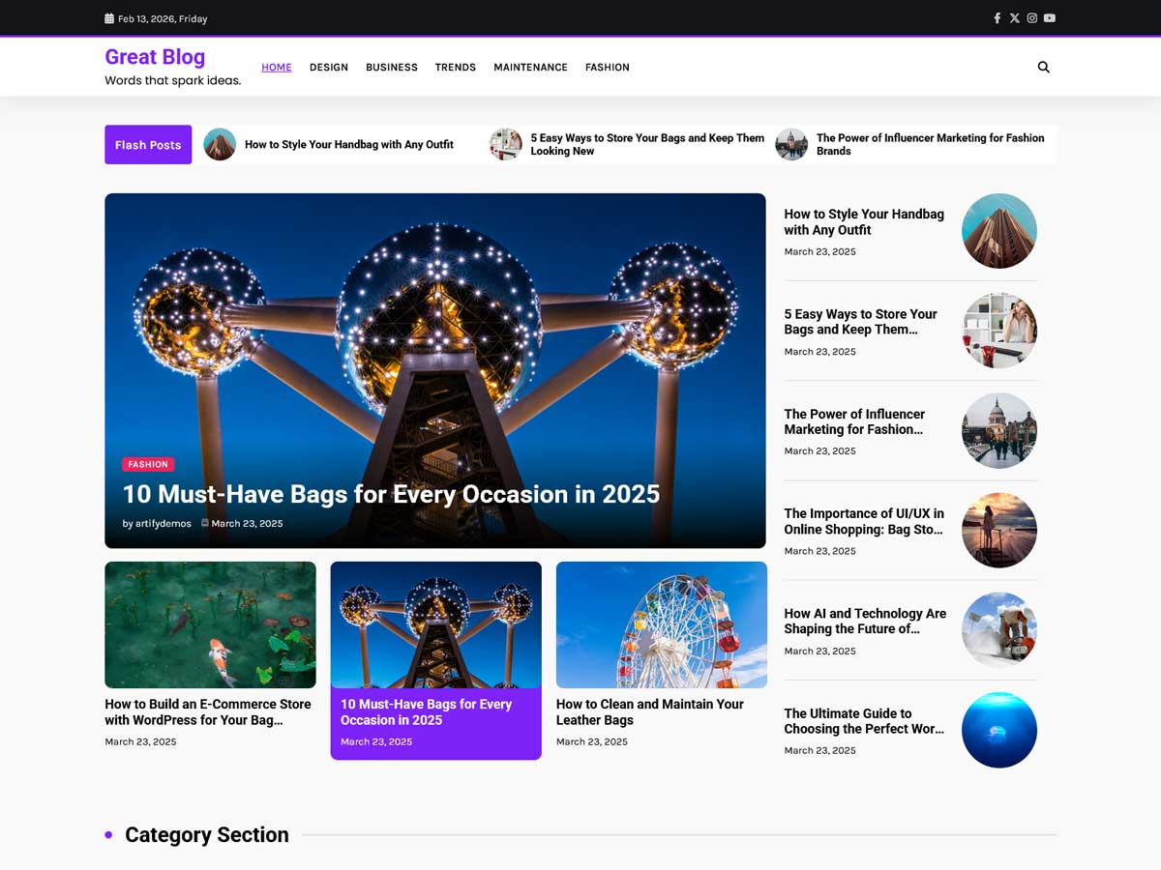The height and width of the screenshot is (870, 1161).
Task: Click the round jellyfish thumbnail in sidebar
Action: (998, 730)
